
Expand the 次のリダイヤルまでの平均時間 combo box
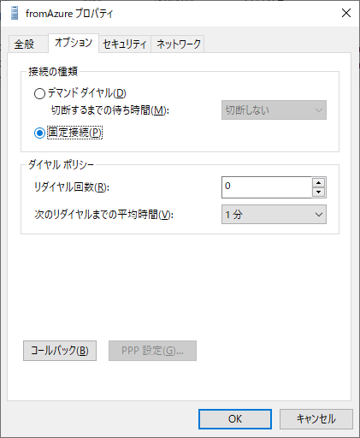coord(274,215)
